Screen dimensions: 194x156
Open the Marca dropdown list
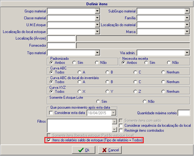[x=187, y=32]
